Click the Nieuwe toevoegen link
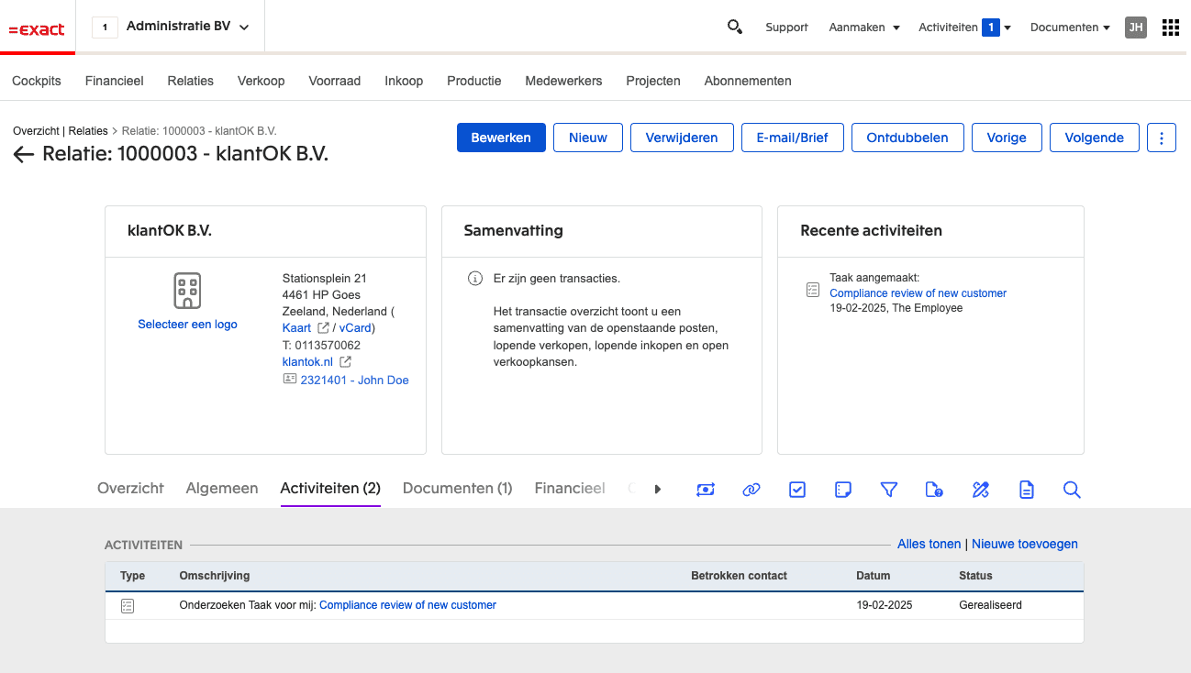Screen dimensions: 1191x673 coord(1025,544)
